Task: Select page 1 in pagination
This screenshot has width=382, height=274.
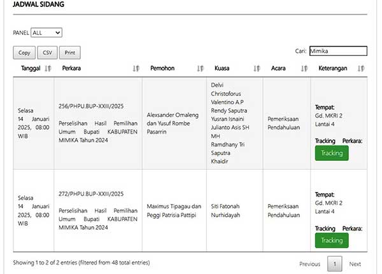Action: tap(335, 264)
